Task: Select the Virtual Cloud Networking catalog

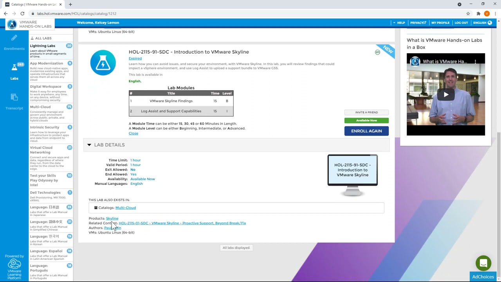Action: pyautogui.click(x=51, y=158)
